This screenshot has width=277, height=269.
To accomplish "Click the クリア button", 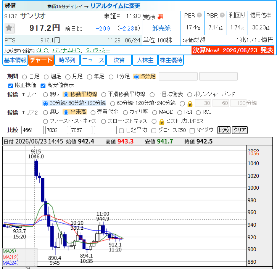I will 240,130.
